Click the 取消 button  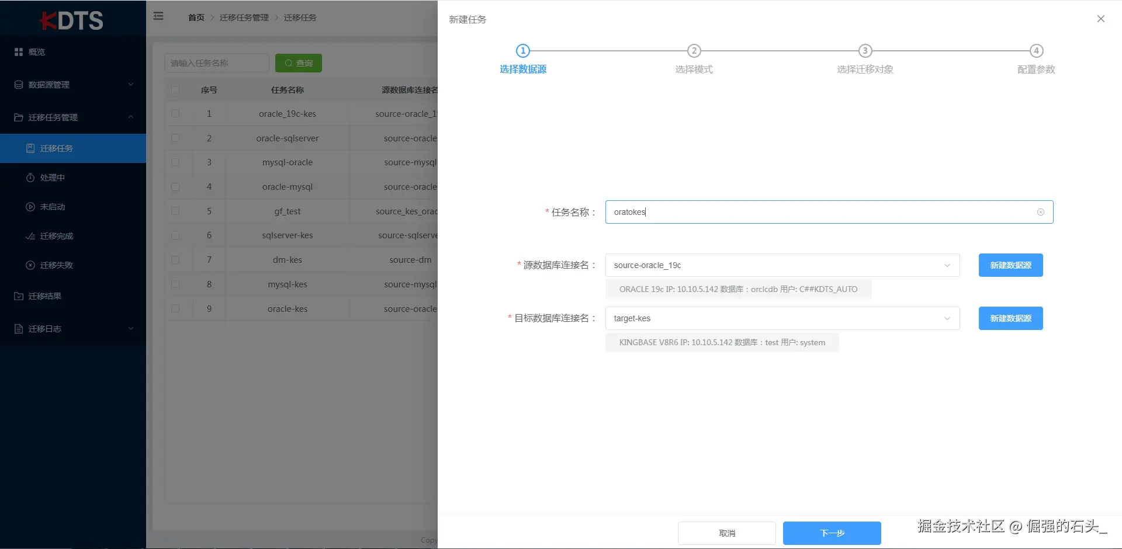click(727, 533)
